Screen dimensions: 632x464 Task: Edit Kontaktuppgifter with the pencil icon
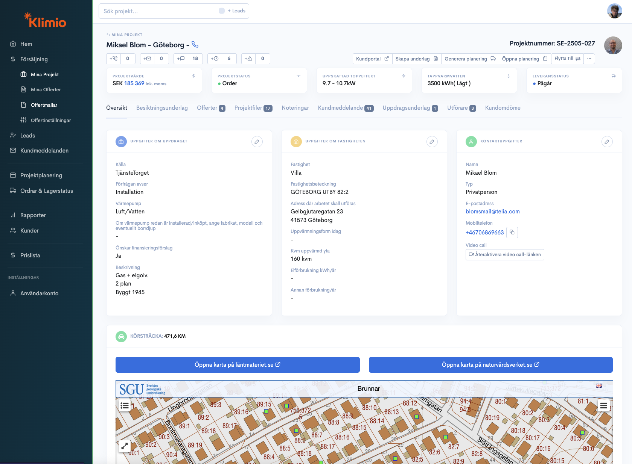[x=607, y=142]
